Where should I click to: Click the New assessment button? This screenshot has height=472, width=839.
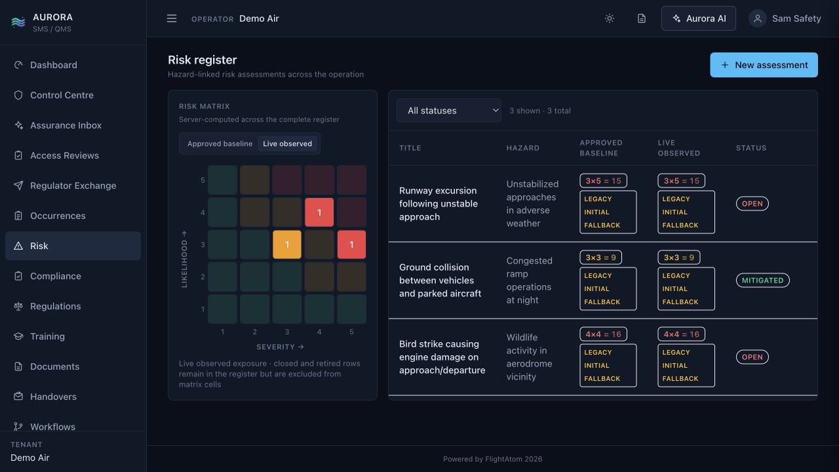point(764,65)
